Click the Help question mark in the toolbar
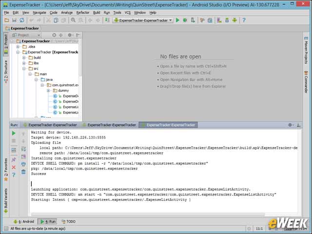This screenshot has width=312, height=234. tap(244, 20)
